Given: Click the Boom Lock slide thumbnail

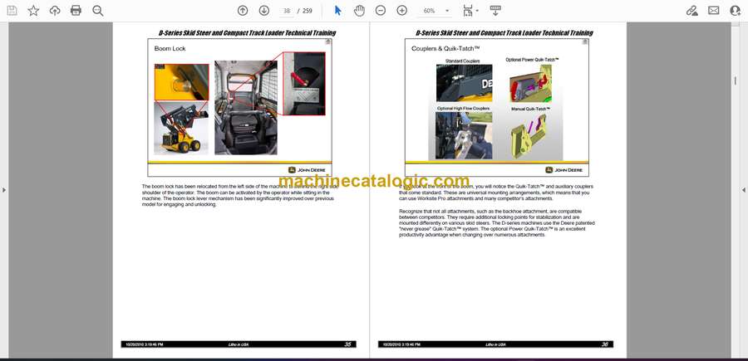Looking at the screenshot, I should (239, 108).
